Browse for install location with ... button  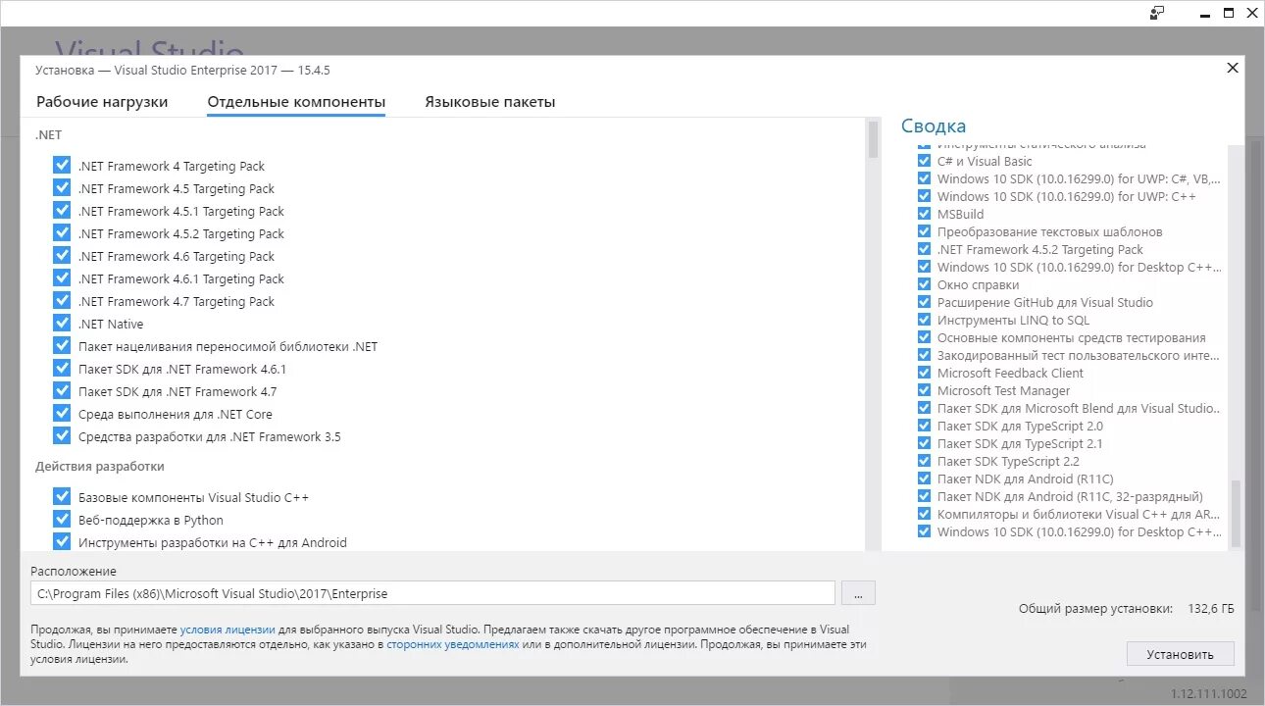(858, 593)
